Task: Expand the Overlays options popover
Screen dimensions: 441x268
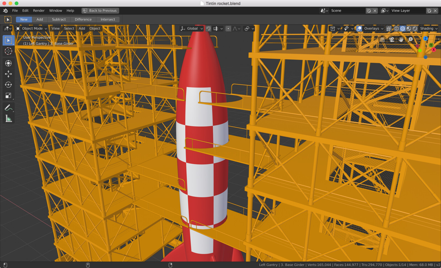Action: 374,28
